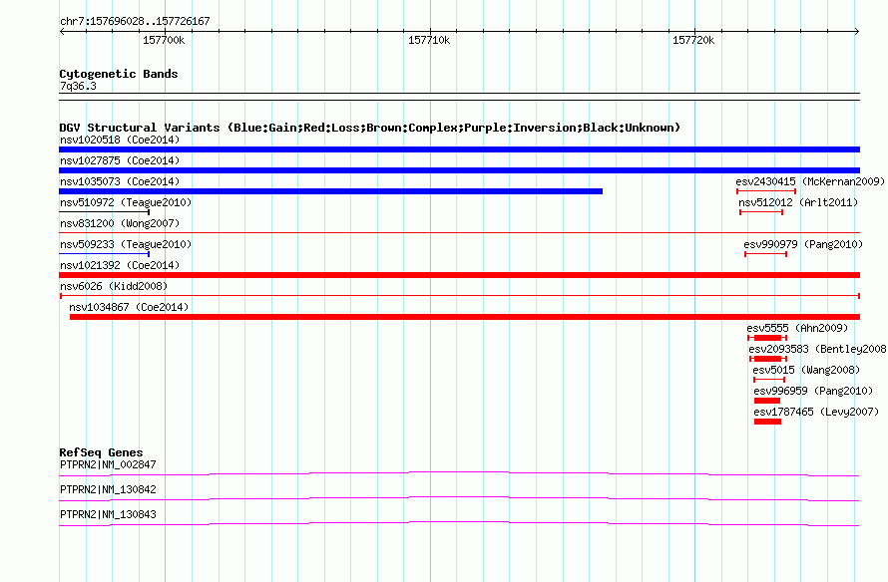The image size is (888, 582).
Task: Click esv5015 (Wang2008) label
Action: click(806, 370)
